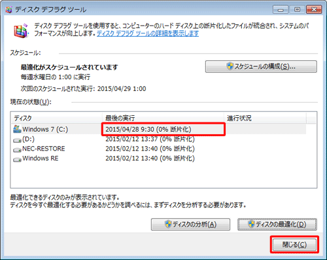
Task: Click the Windows RE drive icon
Action: 17,159
